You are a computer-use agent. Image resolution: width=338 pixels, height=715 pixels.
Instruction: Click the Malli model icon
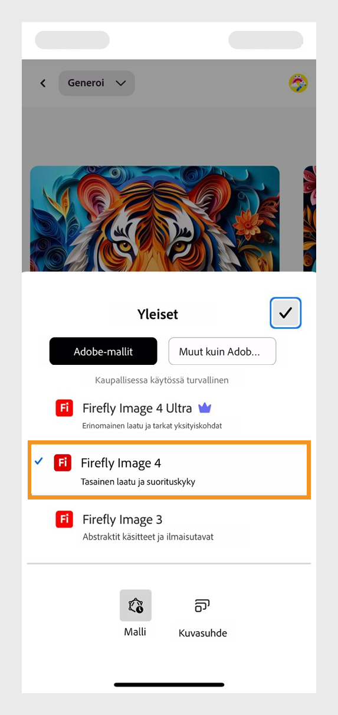[136, 605]
